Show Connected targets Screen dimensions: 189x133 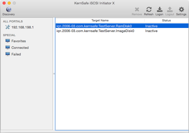click(x=20, y=48)
